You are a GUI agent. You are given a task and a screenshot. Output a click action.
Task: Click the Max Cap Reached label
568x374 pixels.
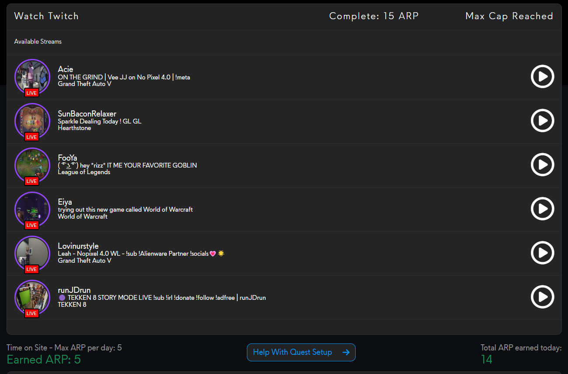(509, 16)
